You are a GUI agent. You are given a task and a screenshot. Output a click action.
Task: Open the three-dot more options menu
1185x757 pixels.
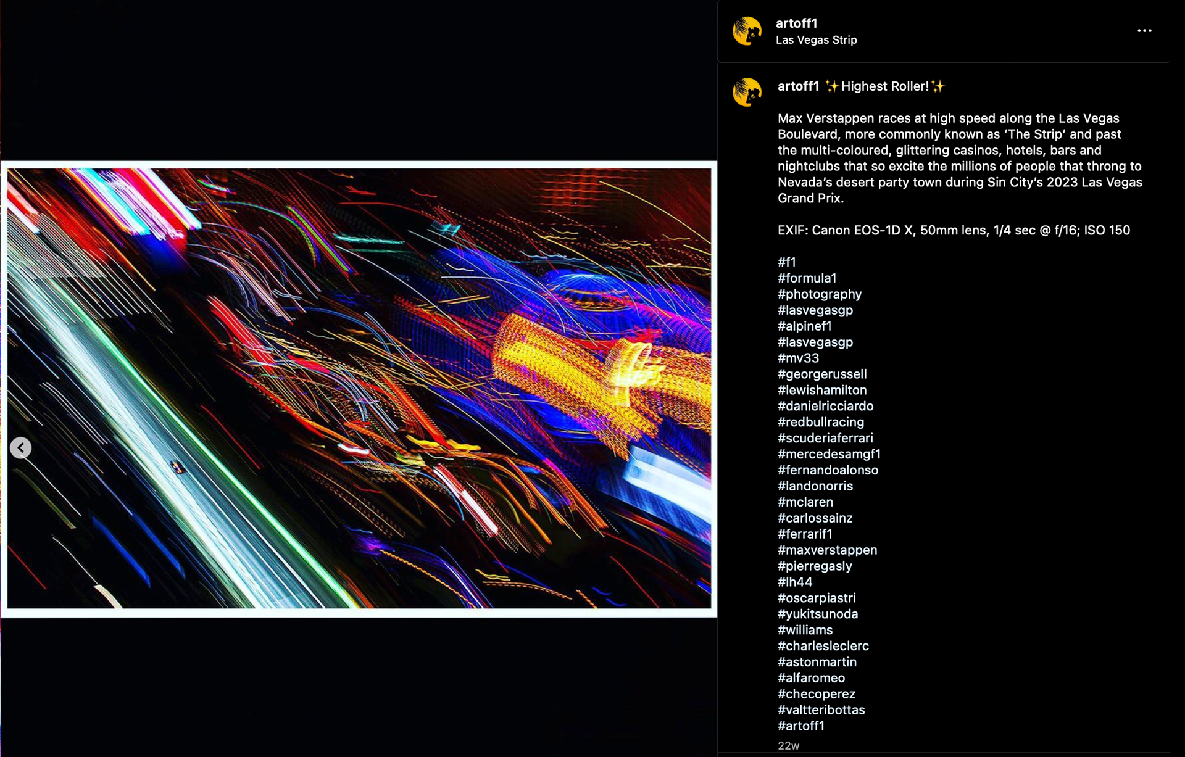pyautogui.click(x=1144, y=31)
